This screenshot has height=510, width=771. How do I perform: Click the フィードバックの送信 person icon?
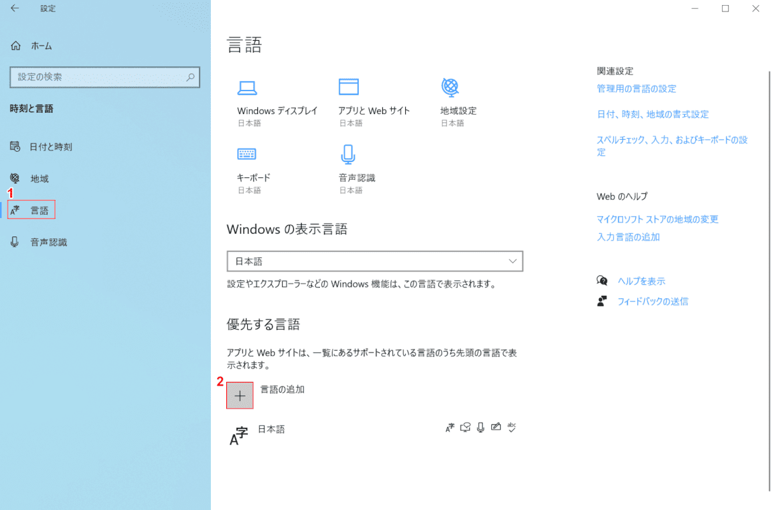pos(602,301)
